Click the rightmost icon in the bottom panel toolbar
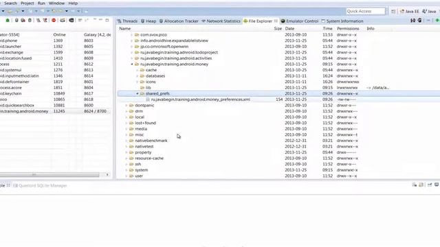440x247 pixels. tap(437, 185)
